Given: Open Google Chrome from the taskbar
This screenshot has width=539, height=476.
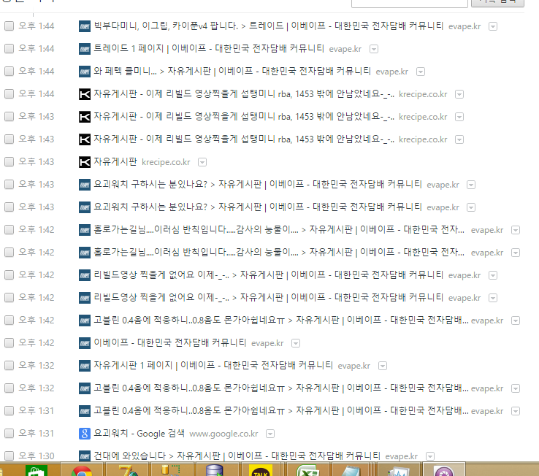Looking at the screenshot, I should click(x=82, y=470).
